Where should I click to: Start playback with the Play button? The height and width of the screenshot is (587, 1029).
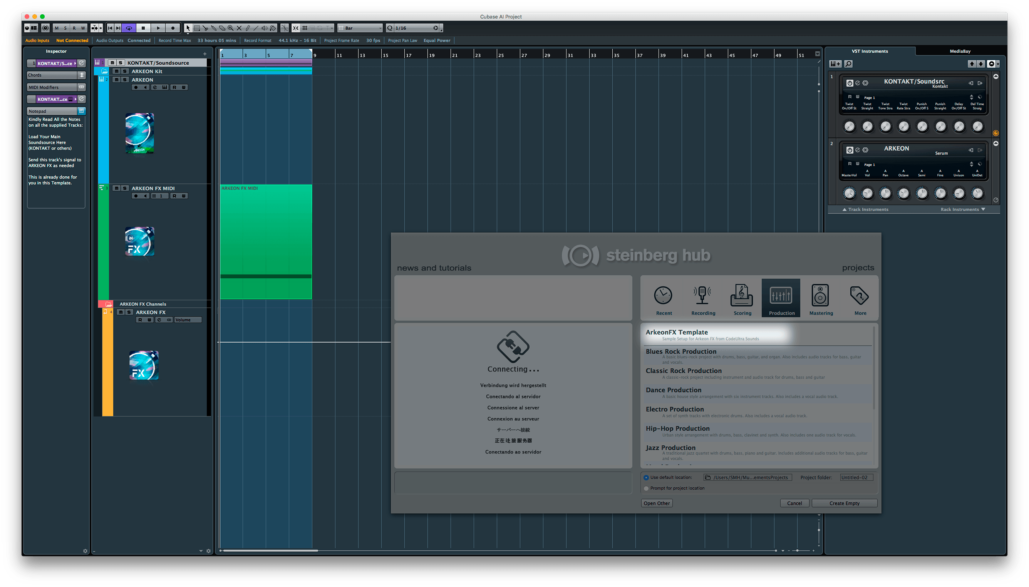click(158, 28)
